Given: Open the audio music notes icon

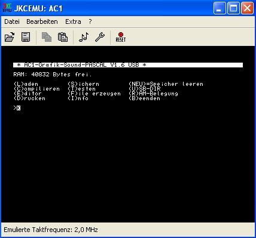Looking at the screenshot, I should coord(84,37).
